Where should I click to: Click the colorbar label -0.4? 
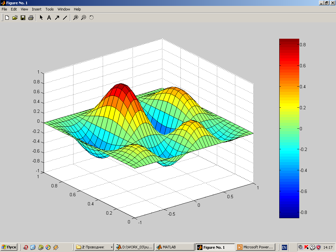[x=303, y=170]
